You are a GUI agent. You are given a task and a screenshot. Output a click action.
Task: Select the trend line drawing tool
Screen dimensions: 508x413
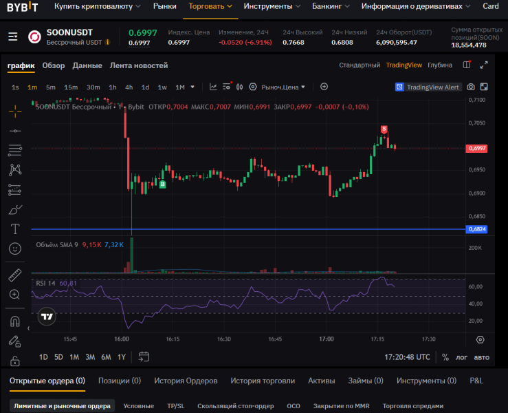point(15,131)
